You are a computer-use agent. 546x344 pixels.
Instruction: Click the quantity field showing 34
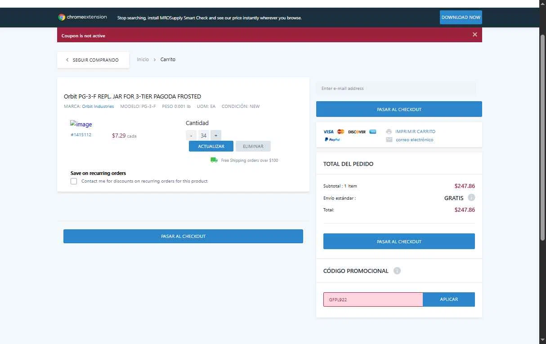click(203, 135)
